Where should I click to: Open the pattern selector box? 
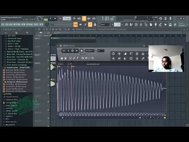click(117, 24)
